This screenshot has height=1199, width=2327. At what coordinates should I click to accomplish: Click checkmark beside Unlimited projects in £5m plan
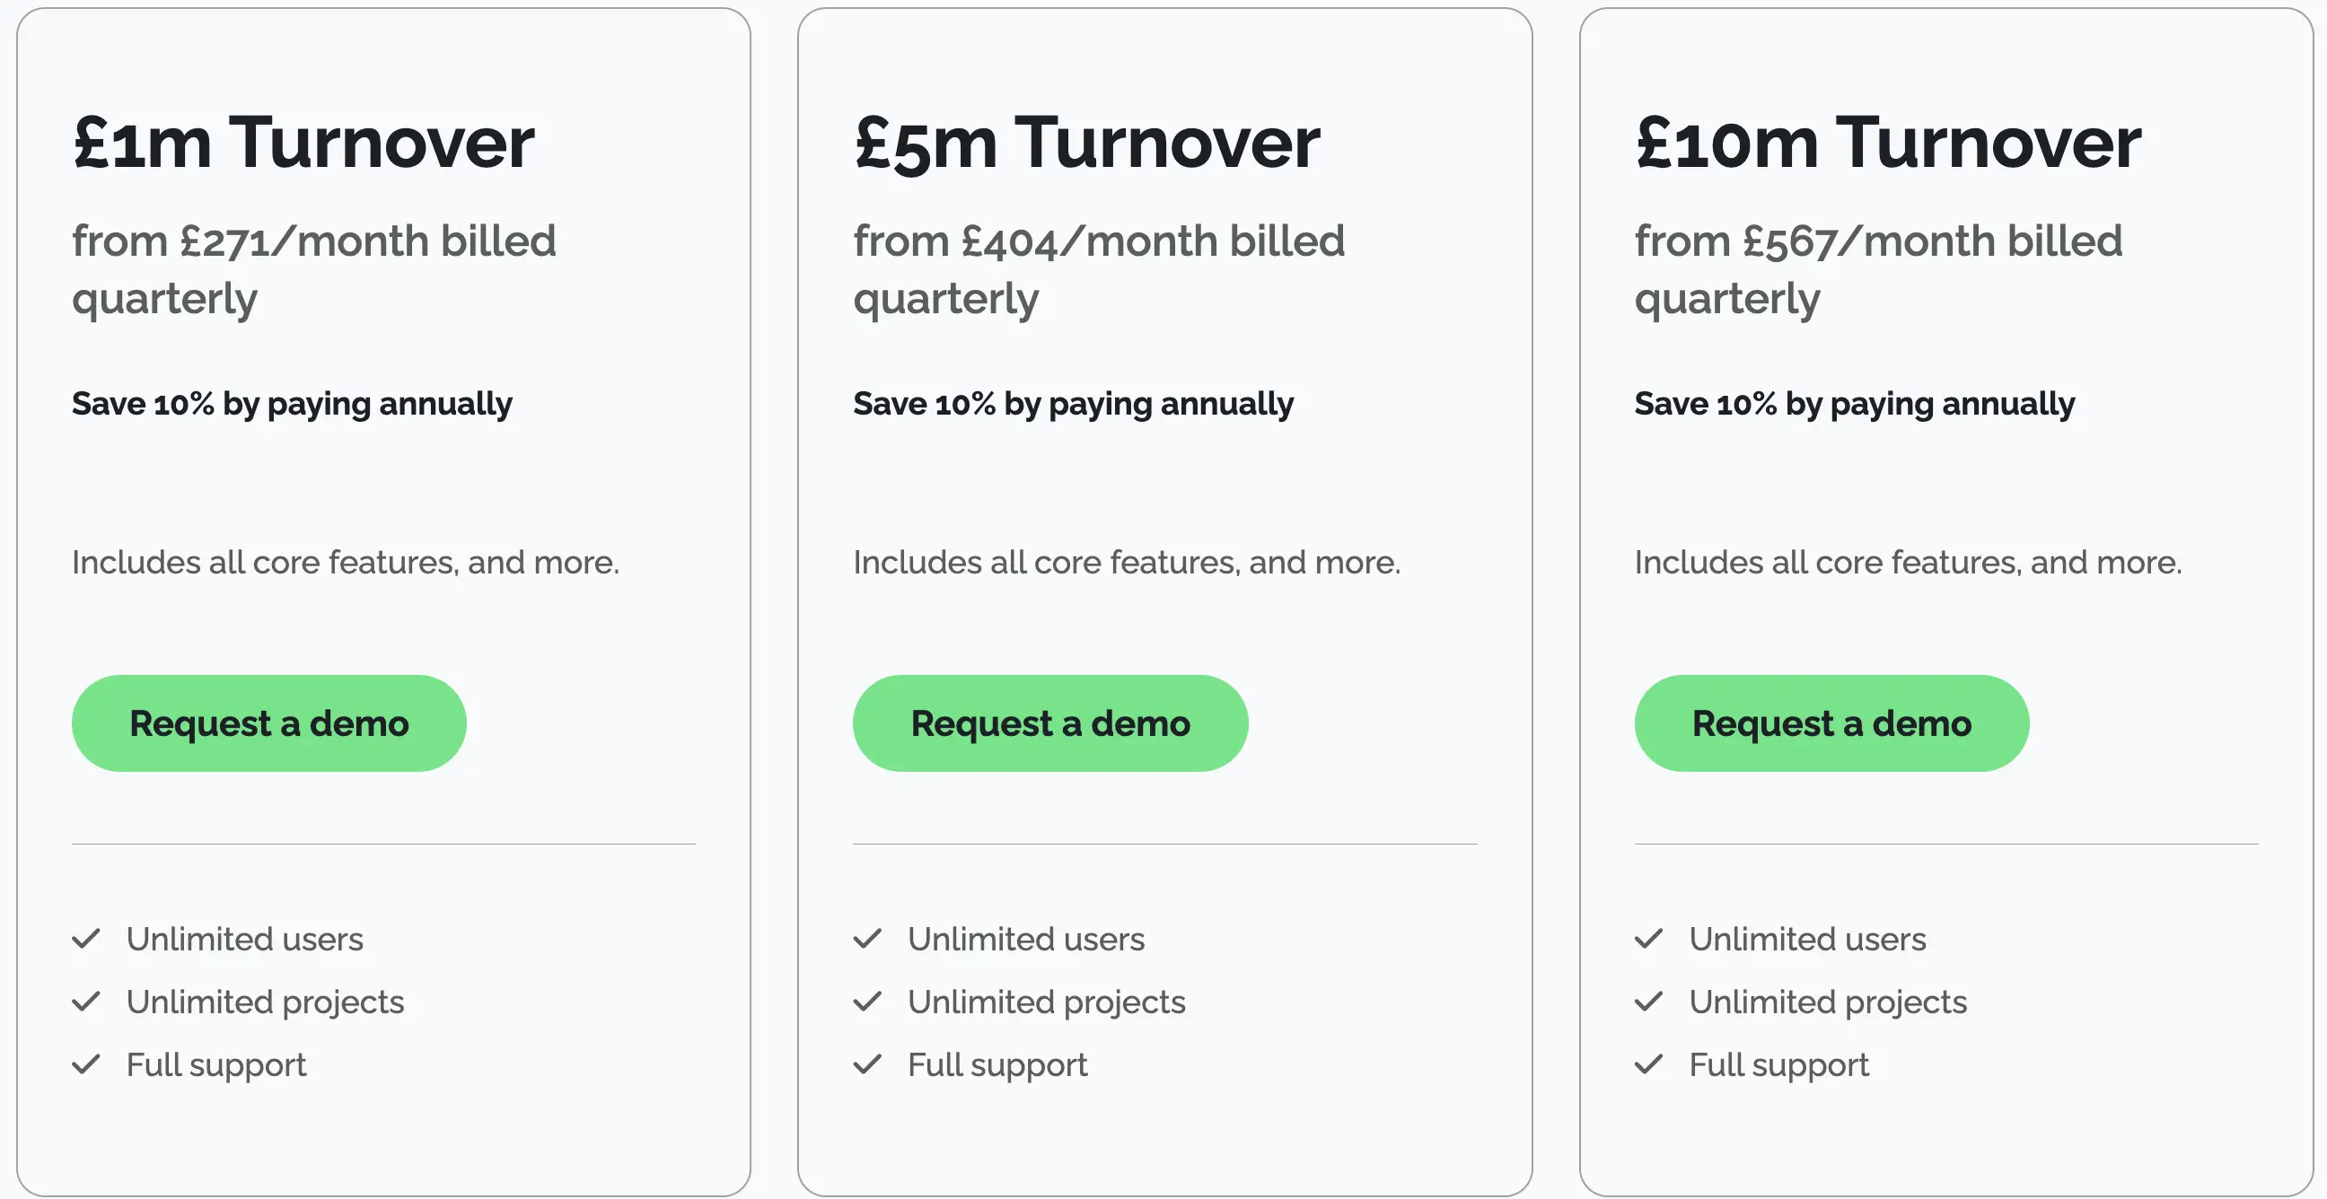867,1002
